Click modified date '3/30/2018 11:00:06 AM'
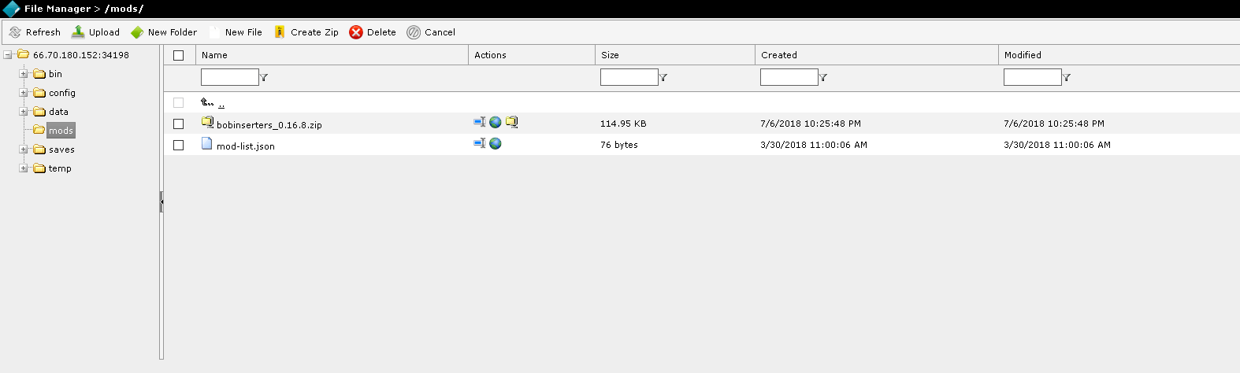Screen dimensions: 1240x373 (1057, 145)
